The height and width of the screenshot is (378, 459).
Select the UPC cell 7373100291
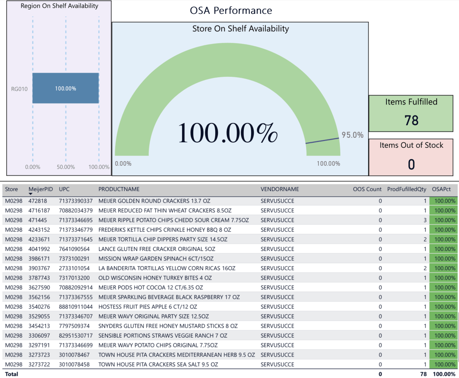pyautogui.click(x=74, y=259)
